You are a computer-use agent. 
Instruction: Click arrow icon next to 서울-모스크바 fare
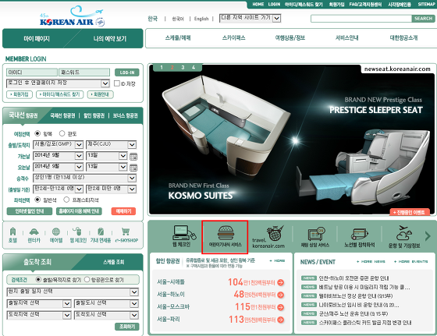(281, 307)
